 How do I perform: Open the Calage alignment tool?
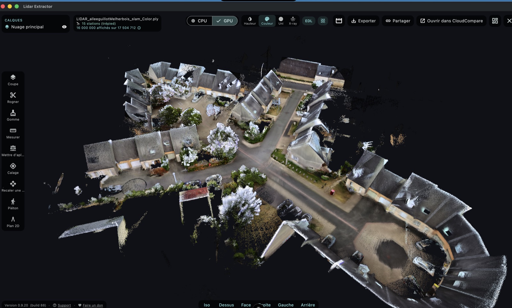[x=13, y=169]
